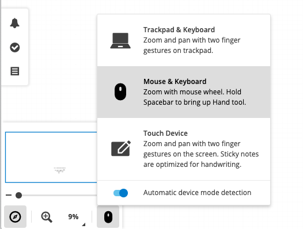This screenshot has height=229, width=303.
Task: Choose the Touch Device option
Action: pyautogui.click(x=184, y=149)
